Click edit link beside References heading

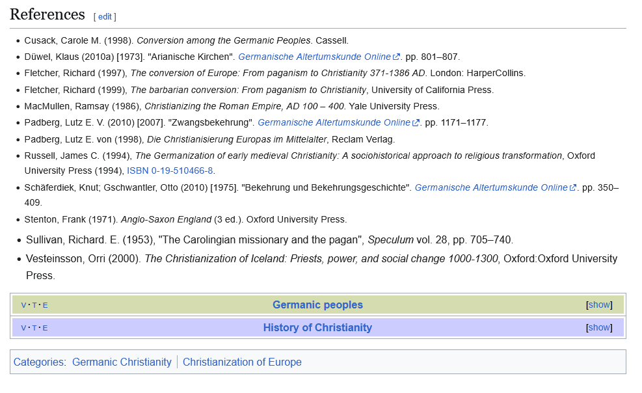pos(105,17)
